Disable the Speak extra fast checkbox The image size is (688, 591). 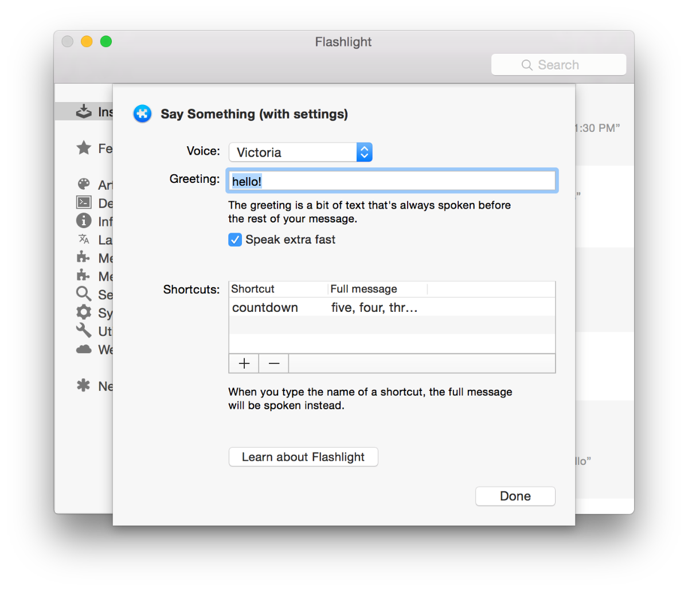click(x=235, y=240)
